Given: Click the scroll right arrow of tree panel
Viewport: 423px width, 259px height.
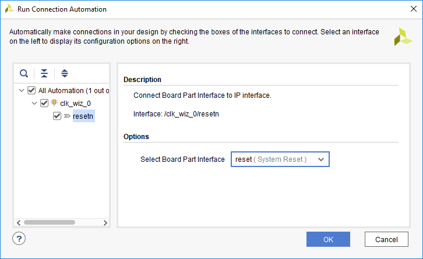Looking at the screenshot, I should click(x=105, y=222).
